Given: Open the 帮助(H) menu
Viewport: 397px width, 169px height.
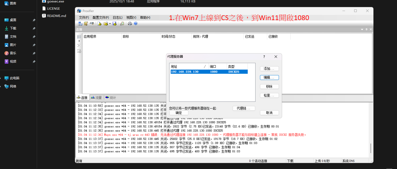Looking at the screenshot, I should pos(145,18).
